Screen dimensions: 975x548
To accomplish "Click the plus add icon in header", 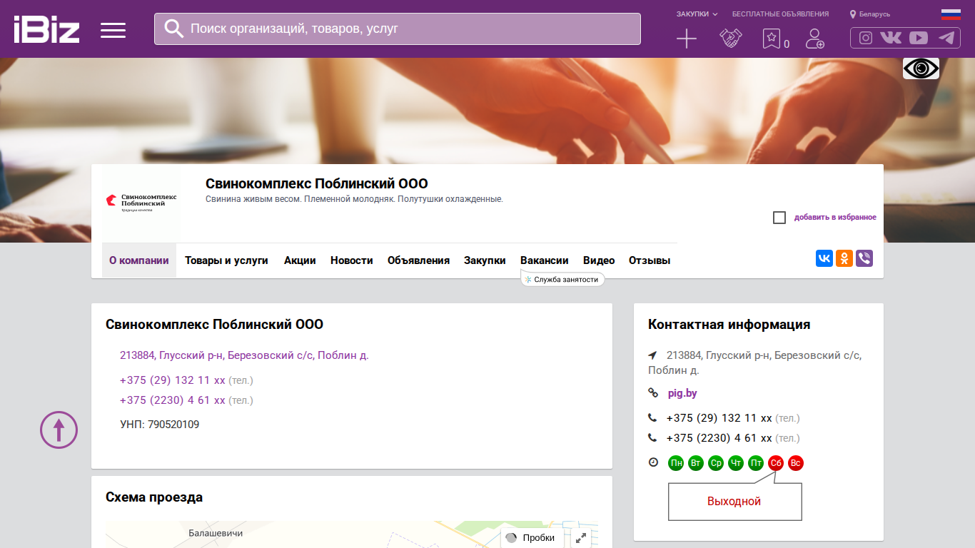I will 687,39.
